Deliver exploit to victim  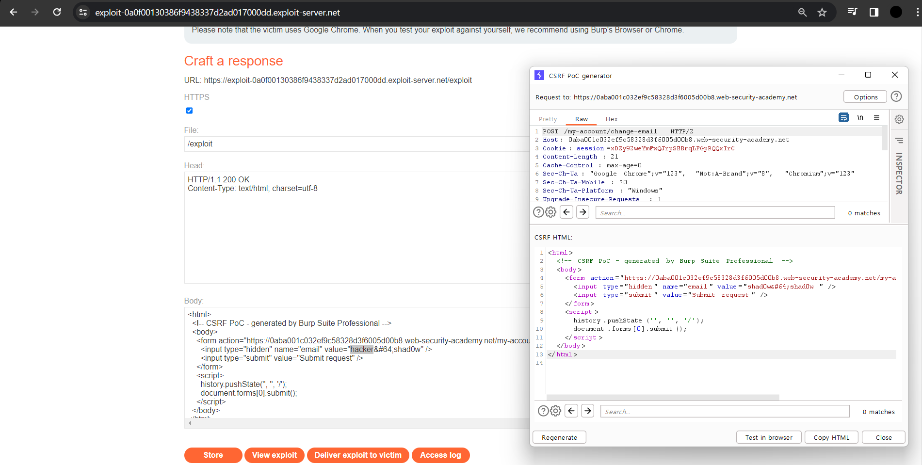[x=358, y=455]
